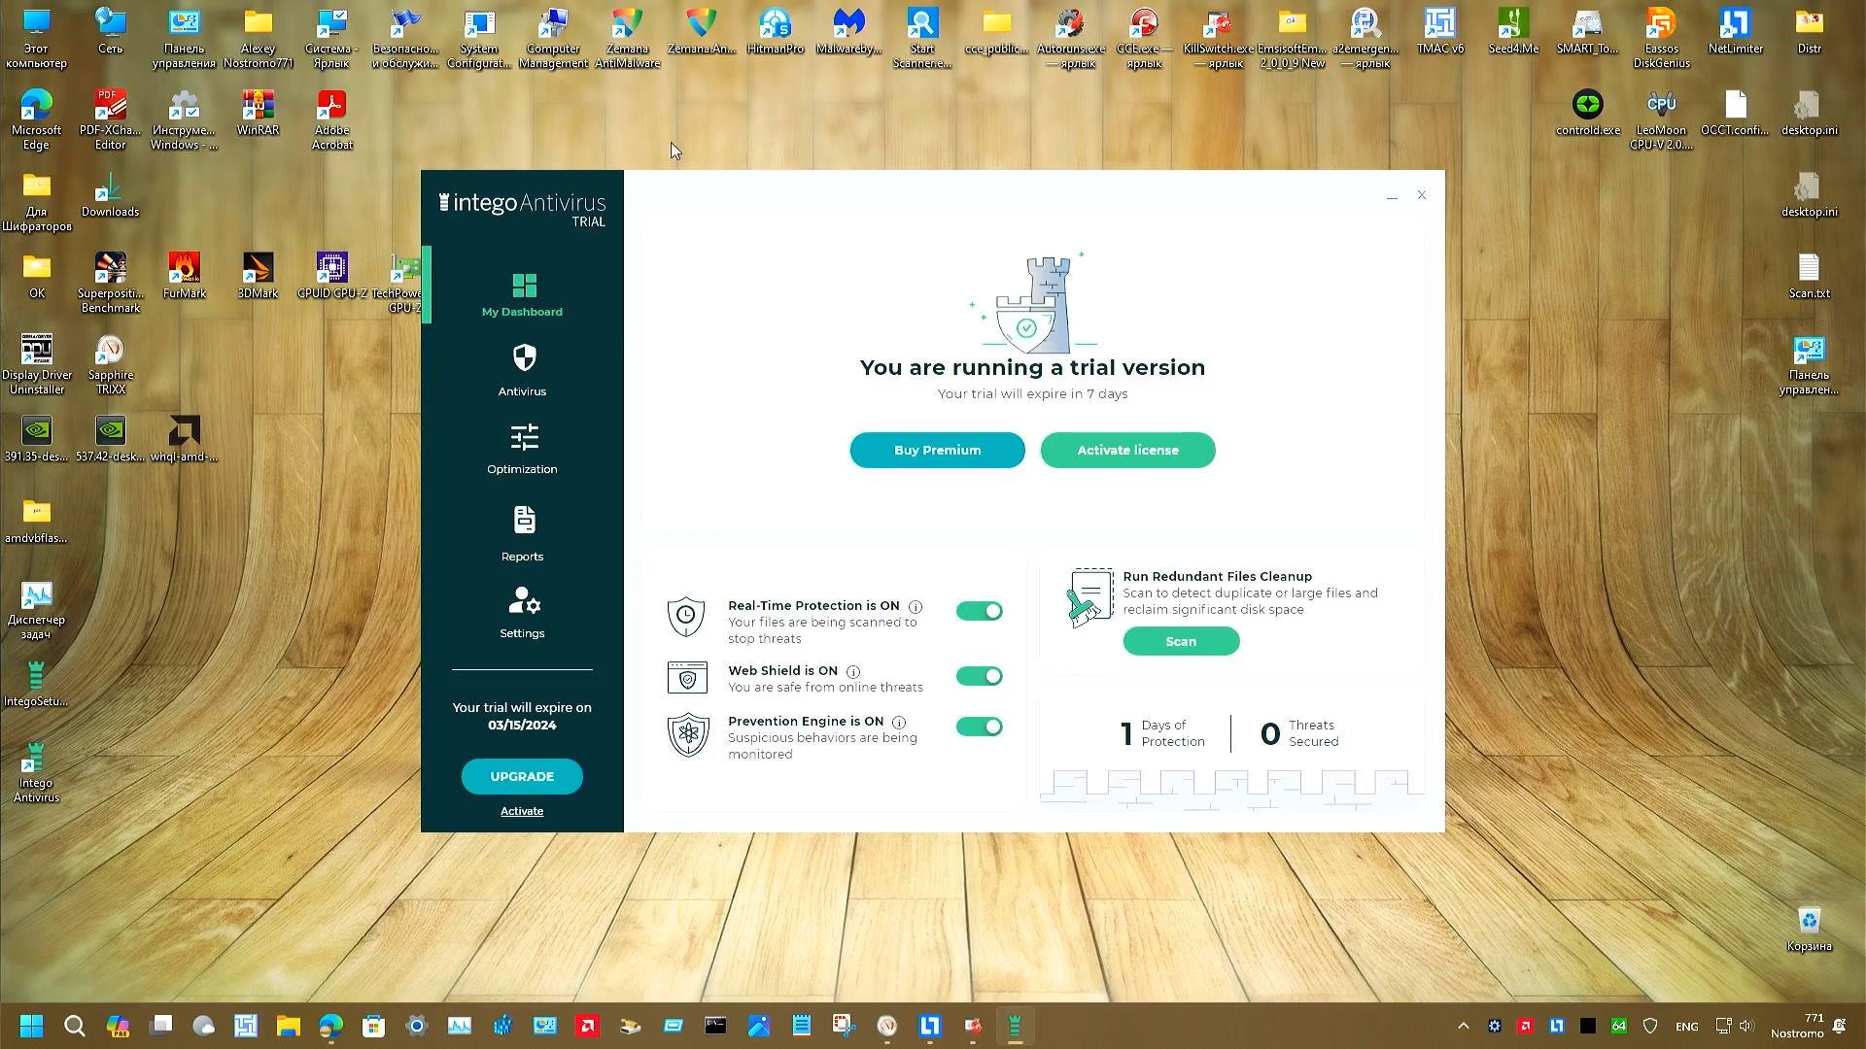Click the taskbar search box
The height and width of the screenshot is (1049, 1866).
pos(75,1026)
